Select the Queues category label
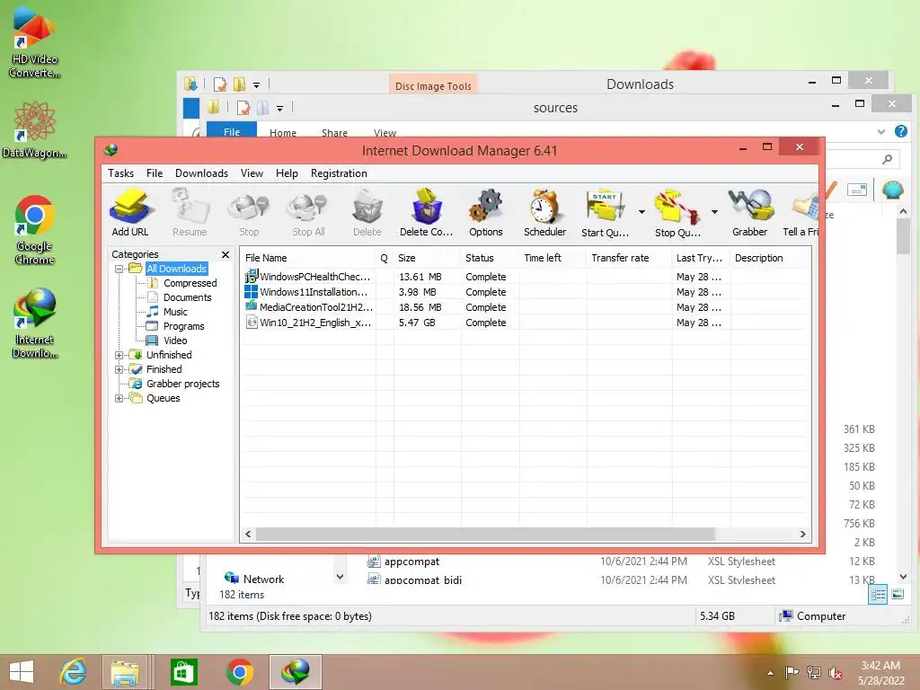The height and width of the screenshot is (690, 920). point(164,398)
